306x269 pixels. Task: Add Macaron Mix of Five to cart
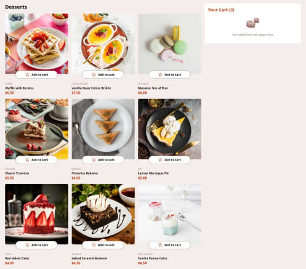pos(170,75)
